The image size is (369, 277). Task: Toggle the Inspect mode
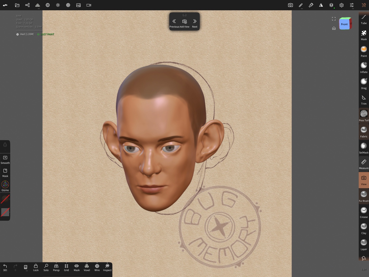pyautogui.click(x=107, y=268)
